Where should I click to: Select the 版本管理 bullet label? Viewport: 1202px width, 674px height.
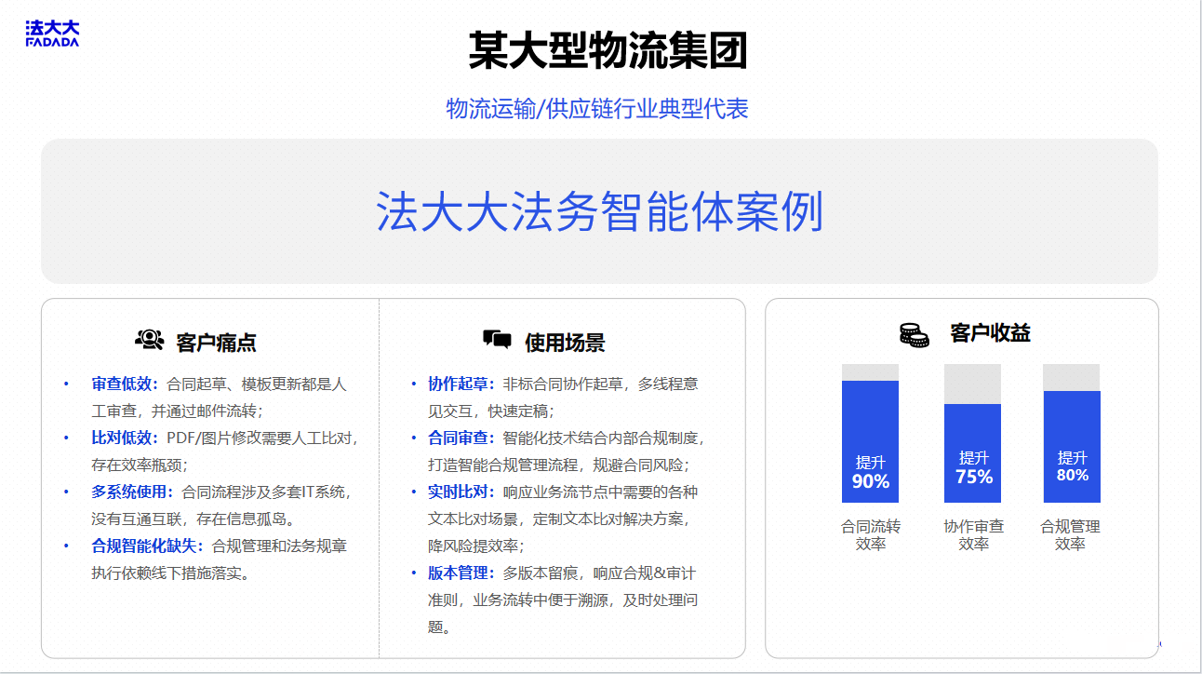(x=461, y=573)
